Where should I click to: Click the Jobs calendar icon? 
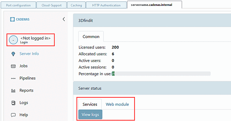[13, 66]
